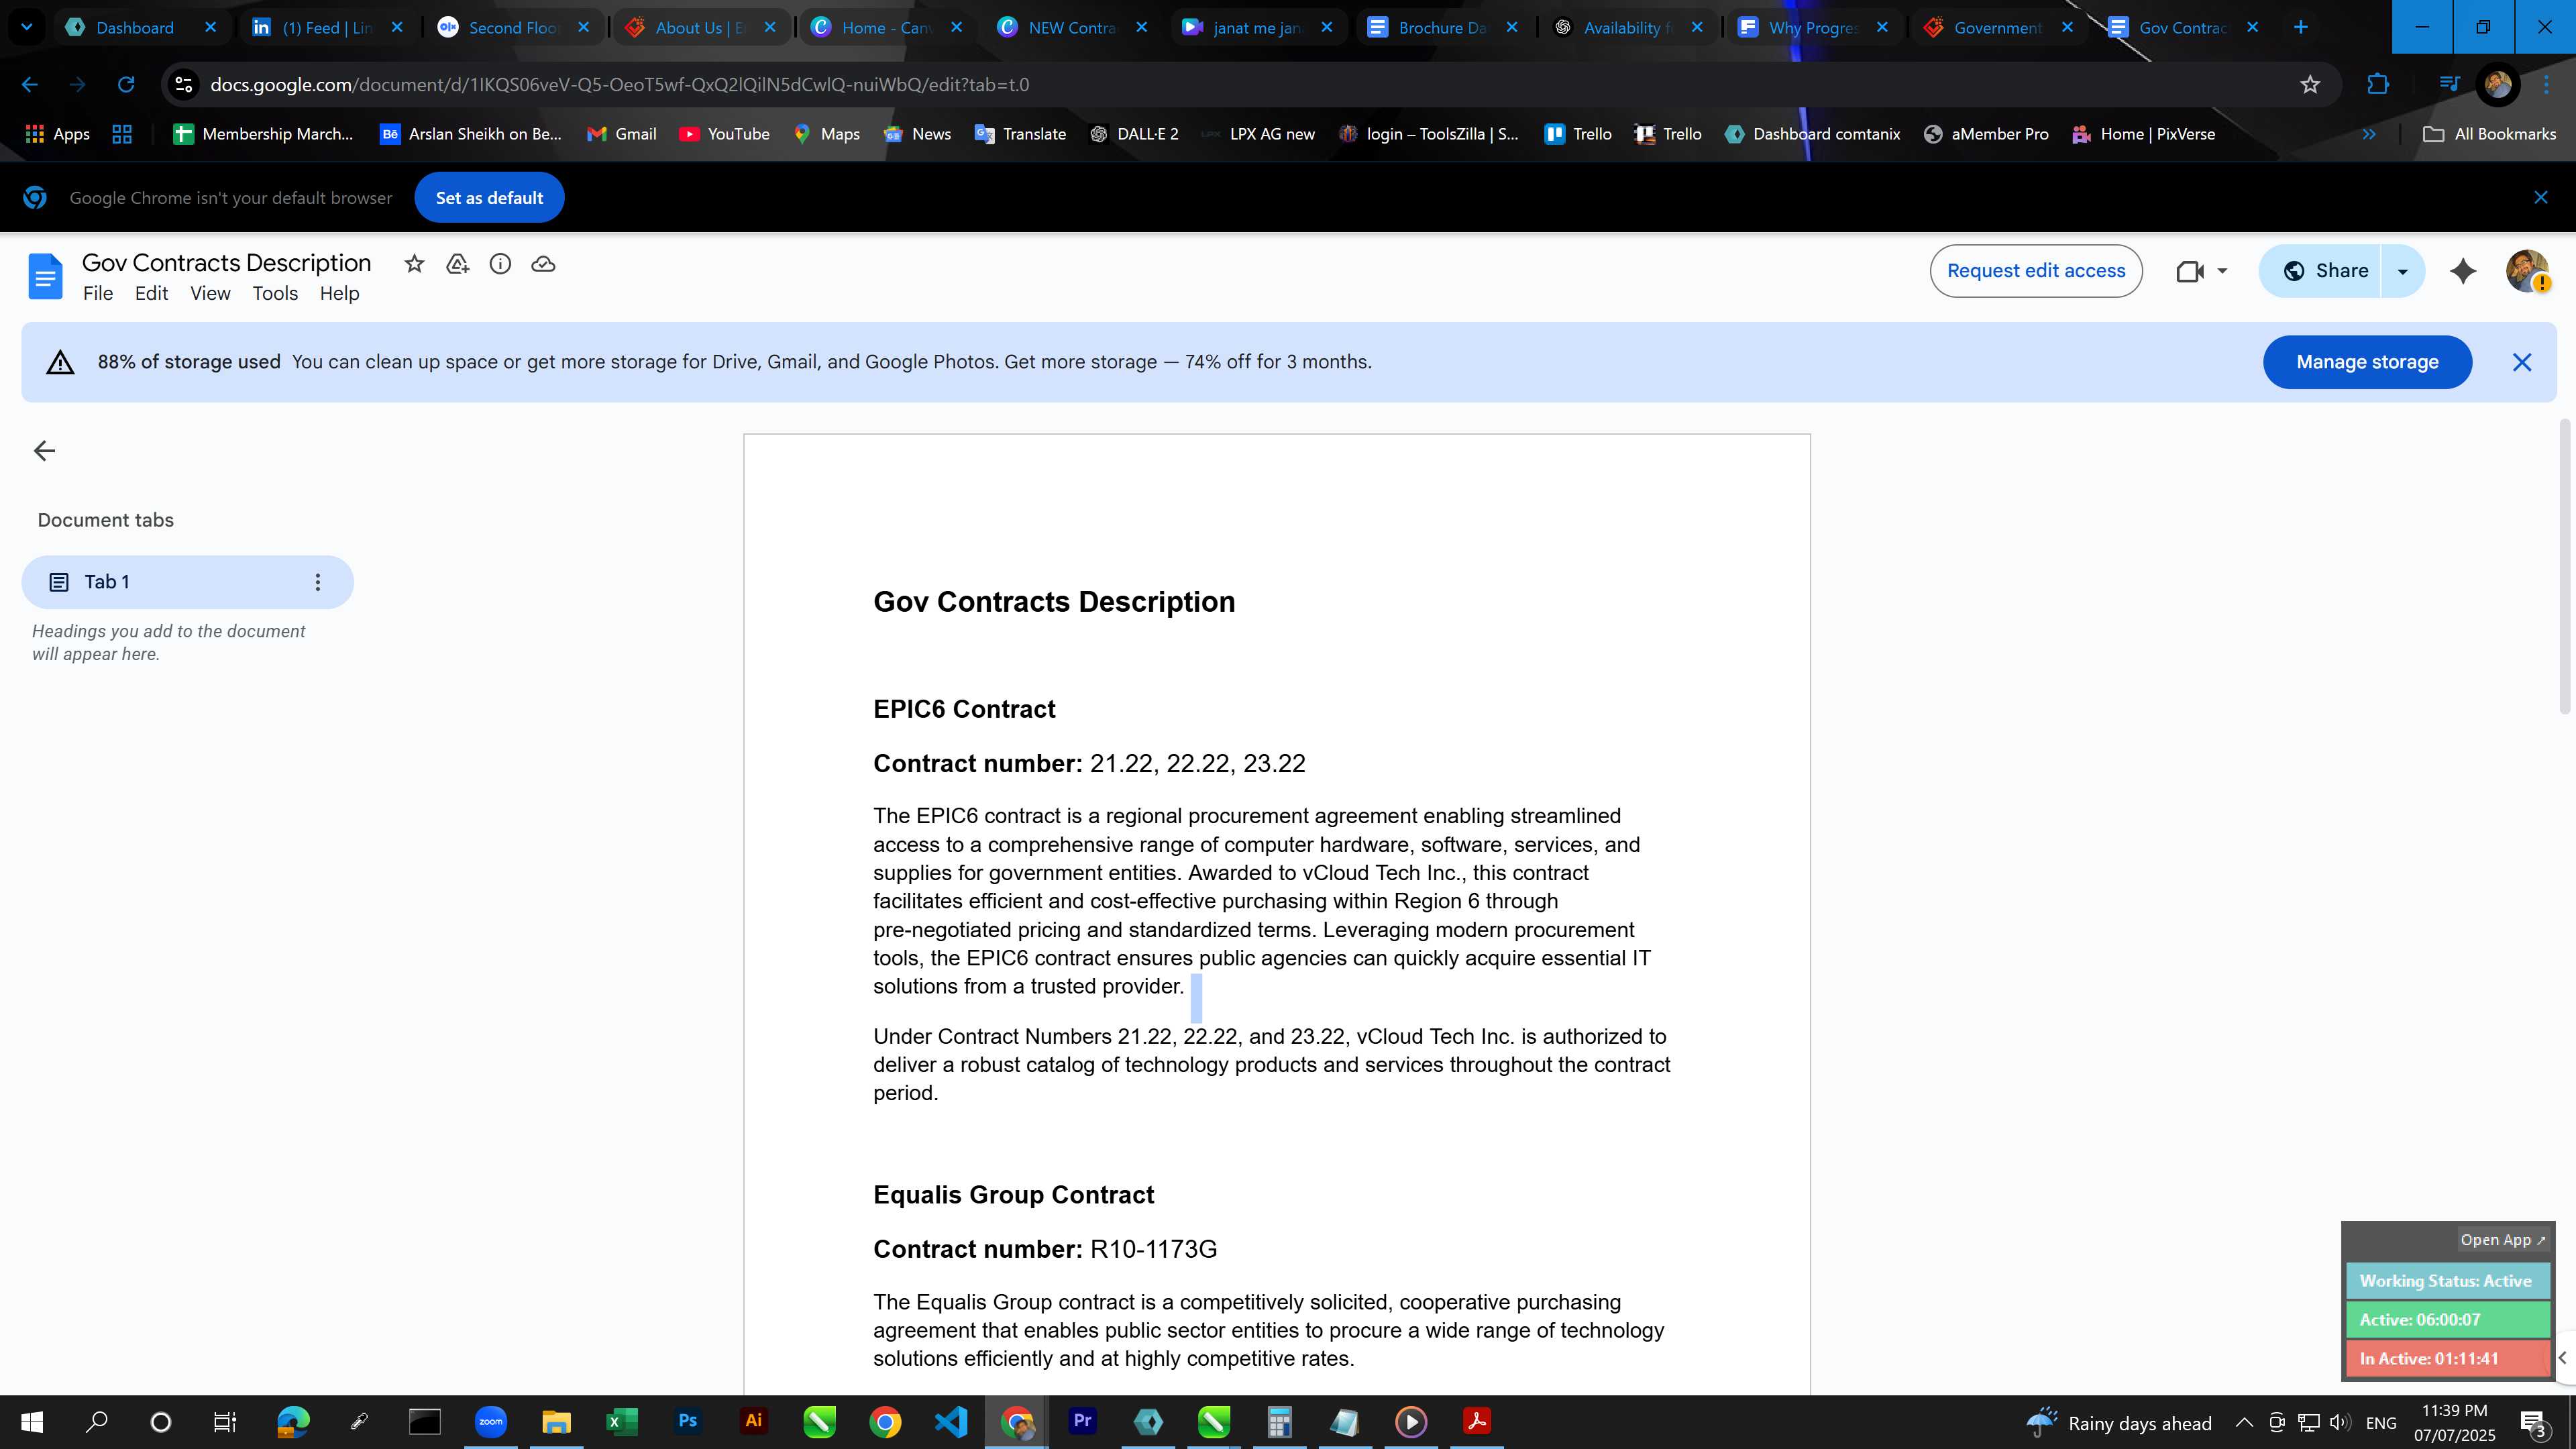Open the DALL·E 2 bookmark

[x=1135, y=134]
